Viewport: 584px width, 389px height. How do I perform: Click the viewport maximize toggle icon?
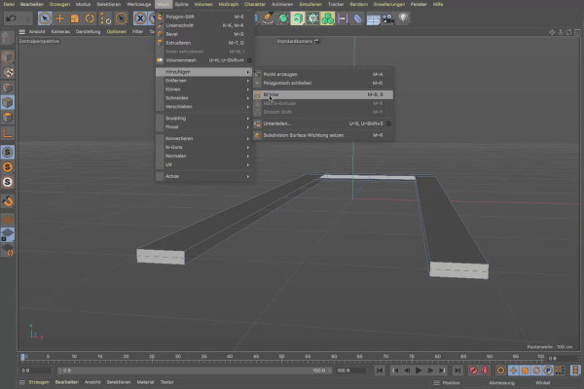pyautogui.click(x=577, y=32)
